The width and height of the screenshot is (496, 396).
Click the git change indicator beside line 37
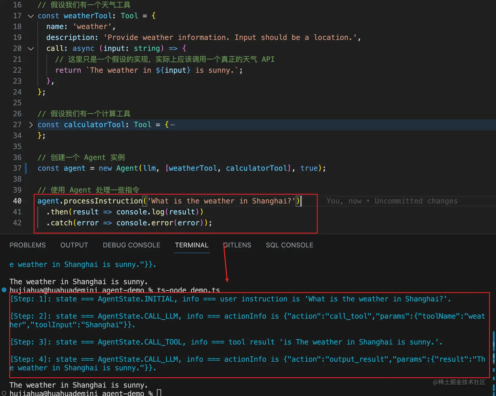26,168
